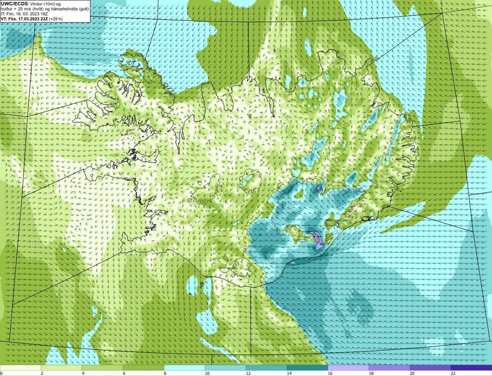
Task: Click the legend scale label "14"
Action: (x=289, y=373)
